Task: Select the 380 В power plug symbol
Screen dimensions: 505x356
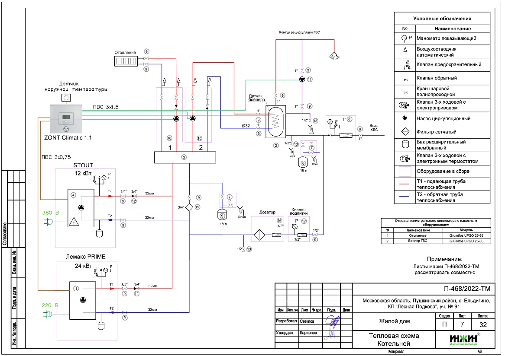Action: pos(48,222)
